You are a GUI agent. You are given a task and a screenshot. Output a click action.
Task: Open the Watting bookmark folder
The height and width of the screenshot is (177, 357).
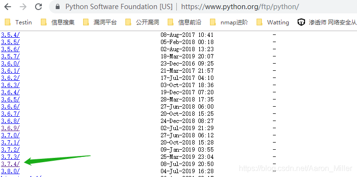[273, 22]
